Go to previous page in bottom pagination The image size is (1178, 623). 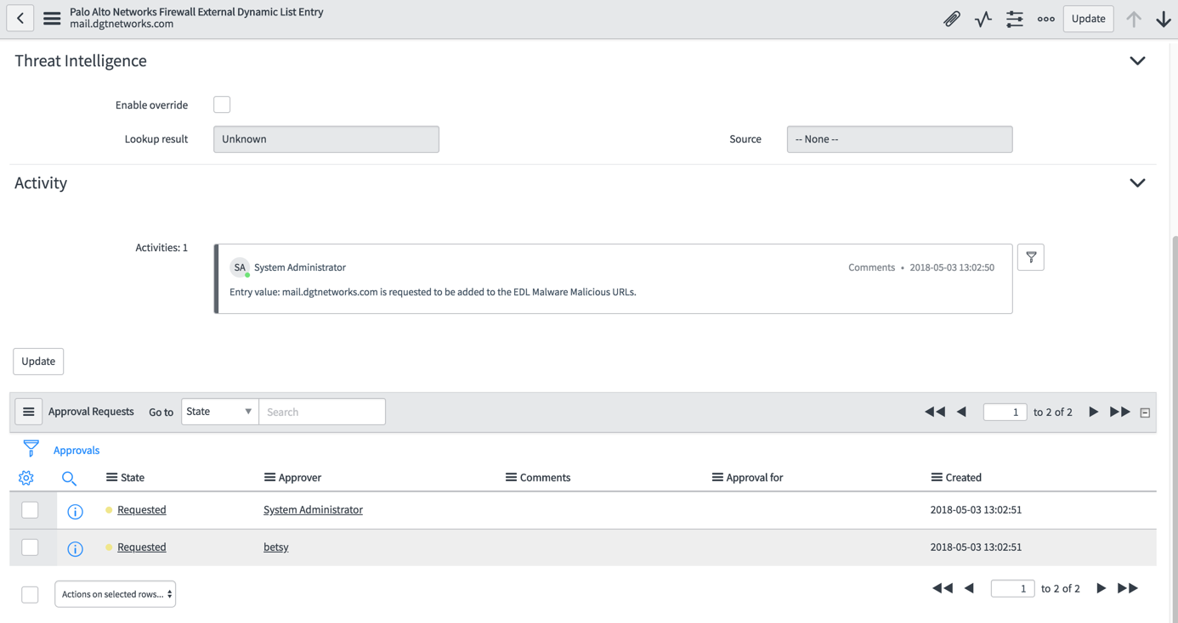pos(969,588)
